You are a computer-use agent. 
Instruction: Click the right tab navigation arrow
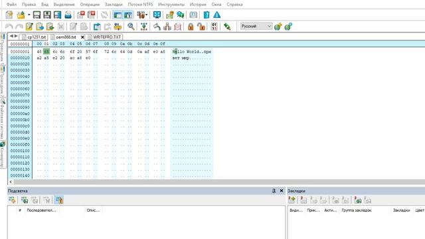click(16, 36)
